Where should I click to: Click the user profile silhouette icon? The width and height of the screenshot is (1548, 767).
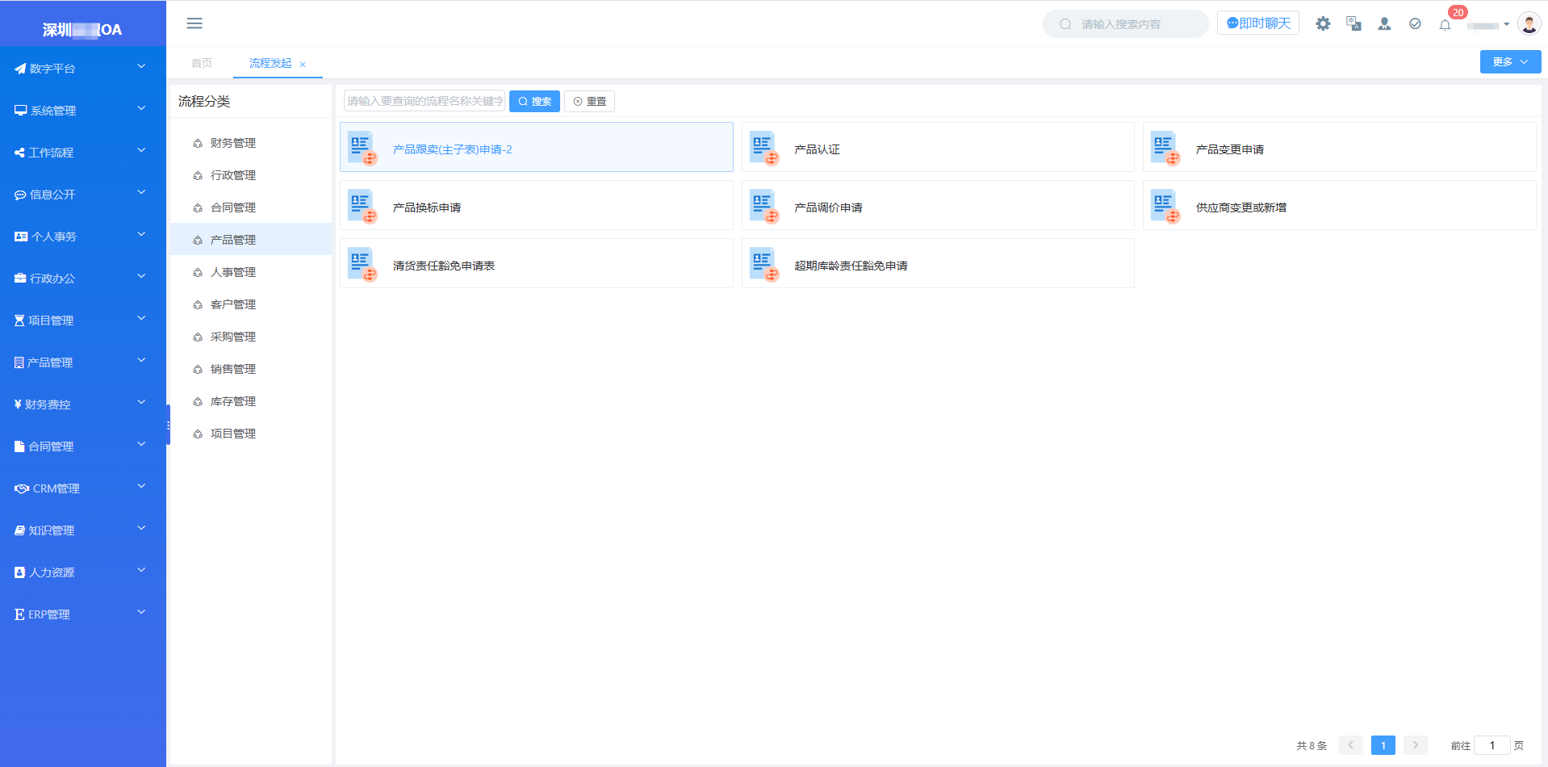point(1384,24)
